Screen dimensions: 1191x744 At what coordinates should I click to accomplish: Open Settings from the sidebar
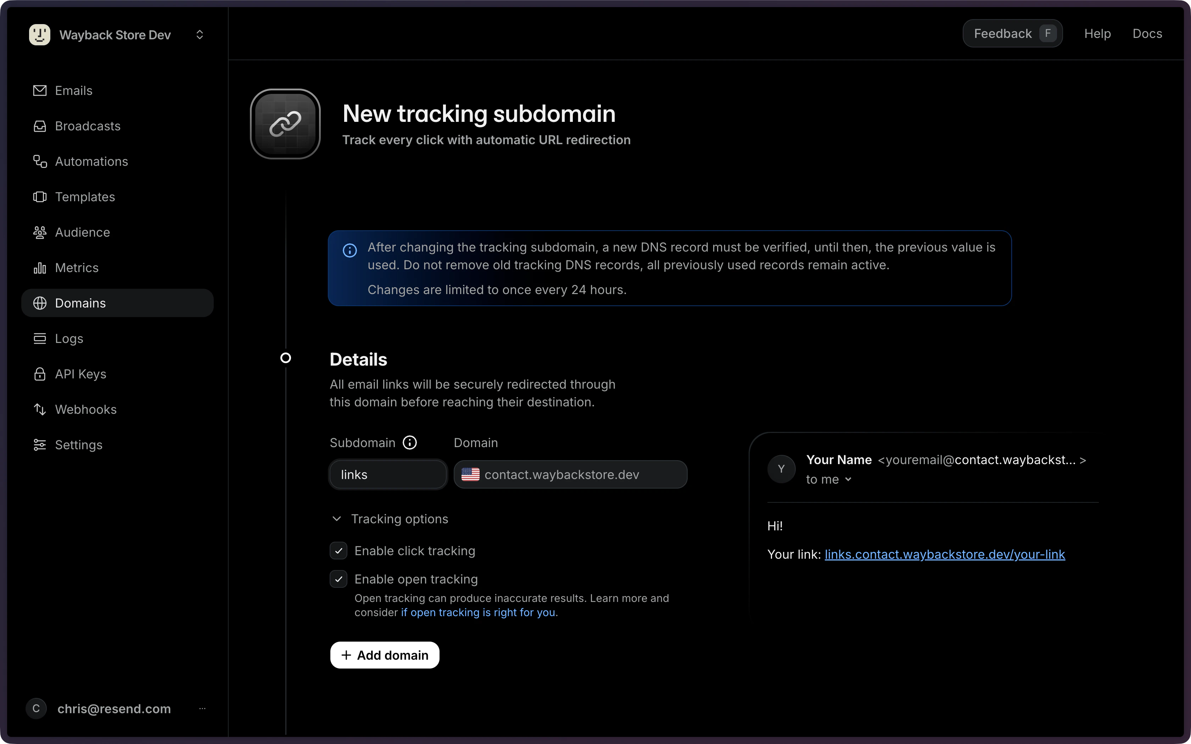(79, 445)
